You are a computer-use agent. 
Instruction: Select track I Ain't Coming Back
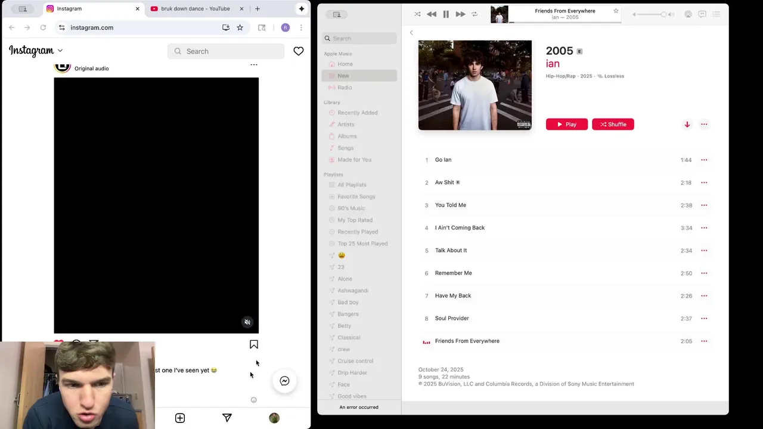(x=565, y=228)
